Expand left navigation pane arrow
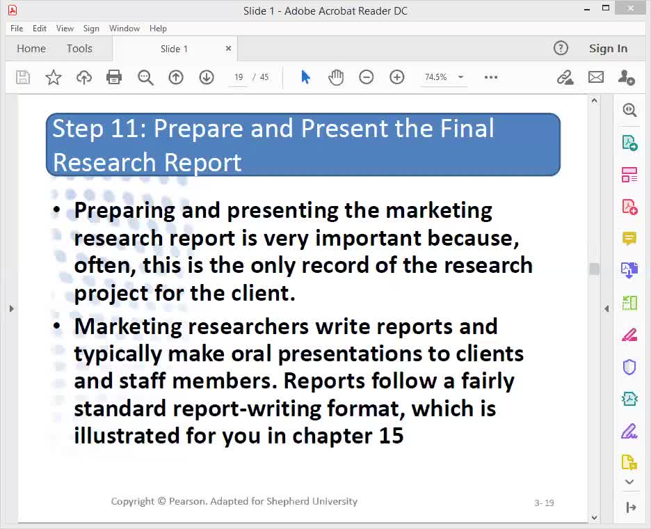 coord(12,308)
